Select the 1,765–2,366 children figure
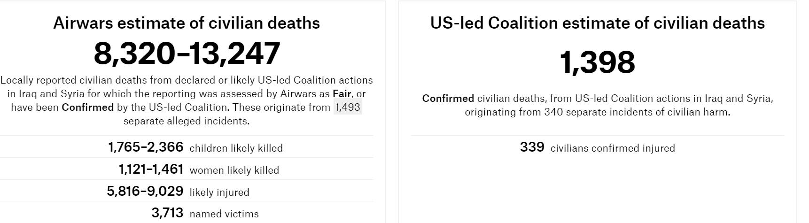 pyautogui.click(x=146, y=147)
